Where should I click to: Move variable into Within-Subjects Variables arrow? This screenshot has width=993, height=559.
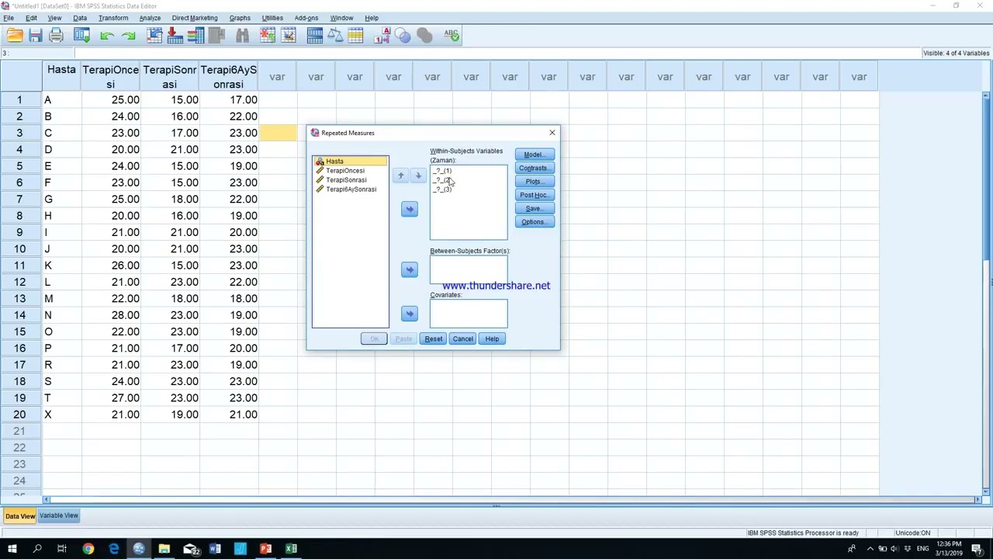[x=410, y=209]
